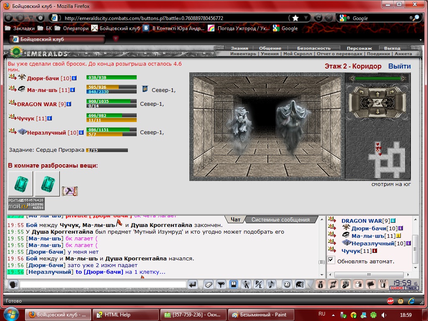Move forward with the up arrow pad
The height and width of the screenshot is (321, 428).
(378, 94)
